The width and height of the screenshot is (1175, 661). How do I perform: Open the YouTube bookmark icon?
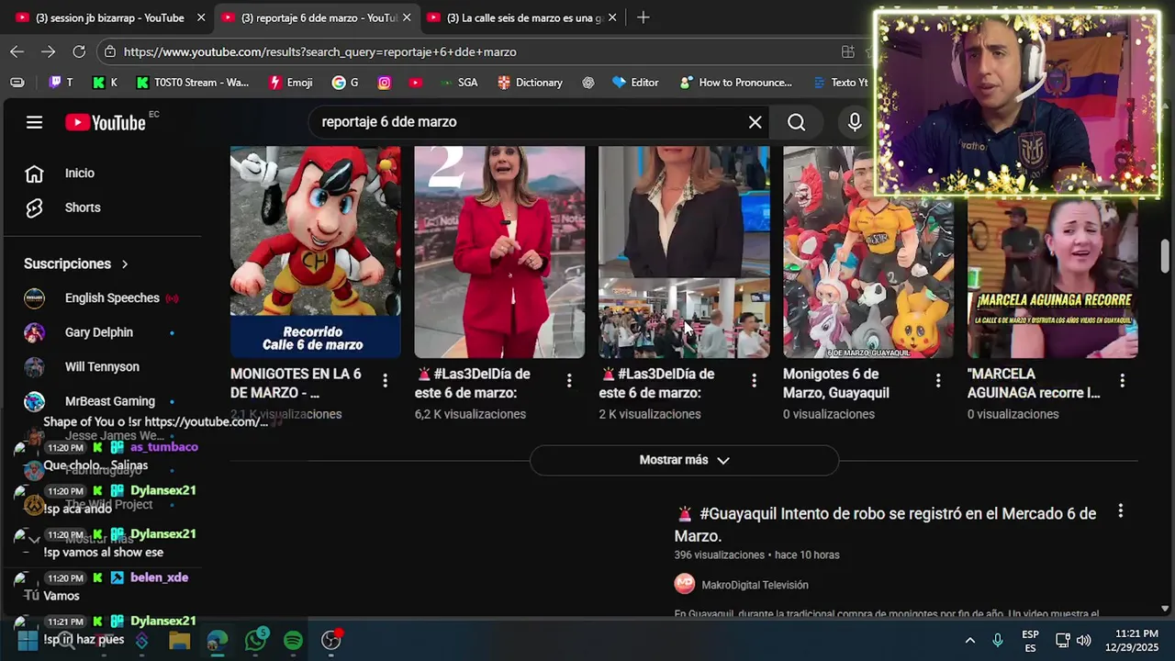coord(416,83)
